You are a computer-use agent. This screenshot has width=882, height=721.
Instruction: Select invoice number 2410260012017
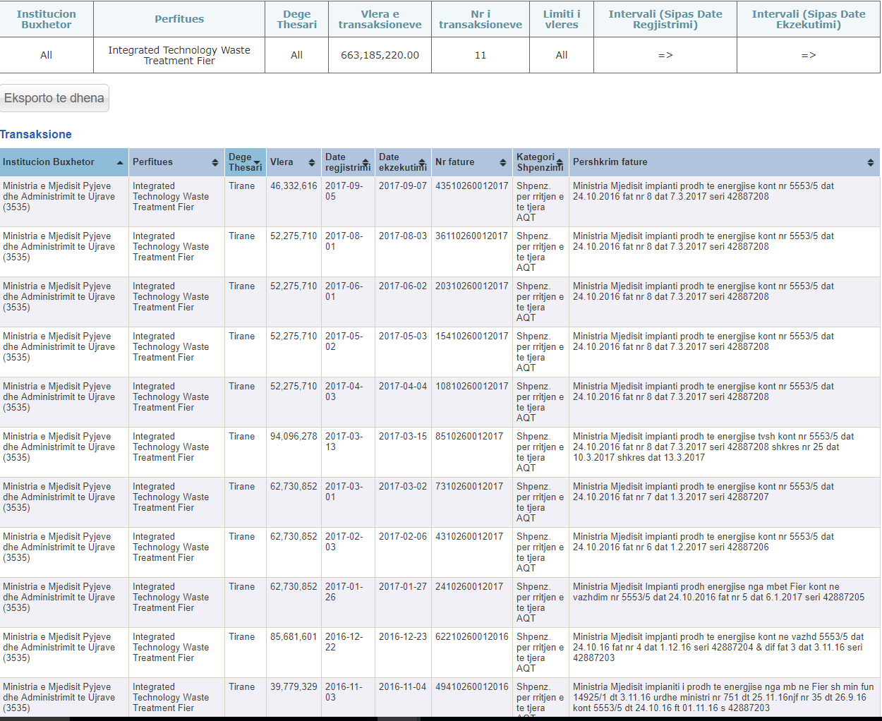click(x=469, y=587)
